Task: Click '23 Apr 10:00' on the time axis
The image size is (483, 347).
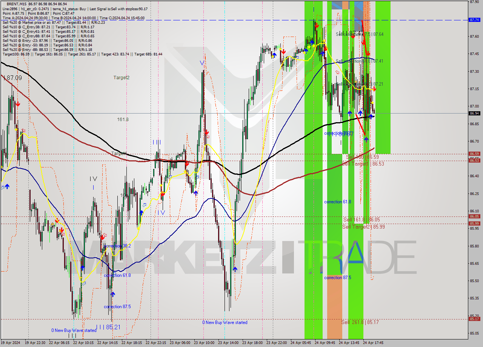Action: pyautogui.click(x=205, y=343)
